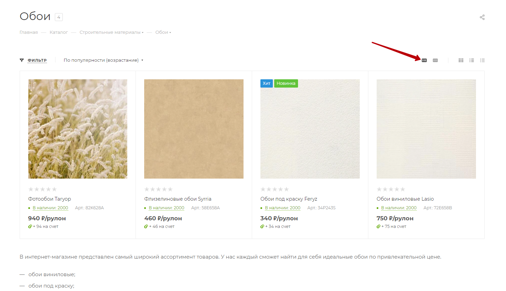Open 'Обои под краску Feryz' product
Image resolution: width=506 pixels, height=291 pixels.
289,199
